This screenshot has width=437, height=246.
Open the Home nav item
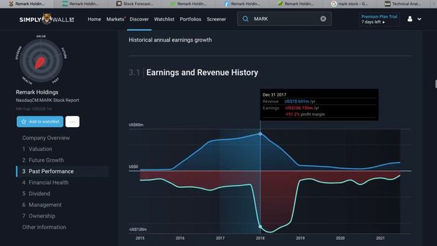click(94, 19)
